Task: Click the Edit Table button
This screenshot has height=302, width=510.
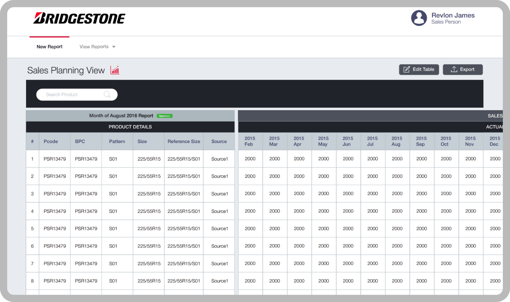Action: (x=419, y=70)
